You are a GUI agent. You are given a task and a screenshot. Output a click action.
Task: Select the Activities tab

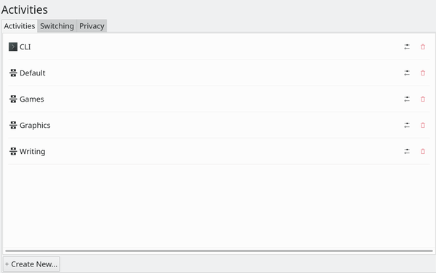point(20,26)
